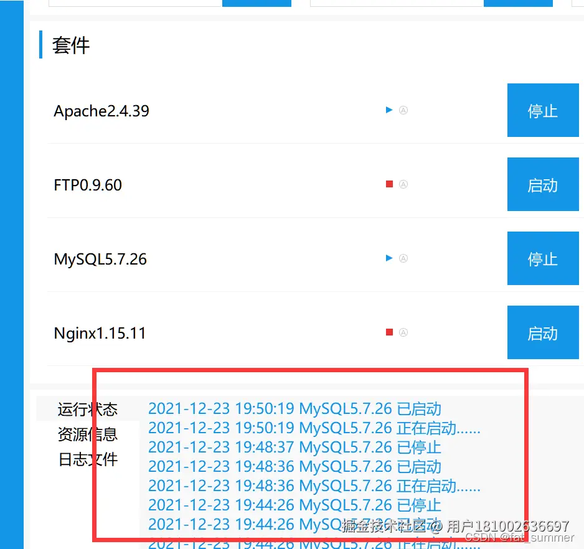Stop the Apache2.4.39 service
Viewport: 584px width, 549px height.
[543, 110]
